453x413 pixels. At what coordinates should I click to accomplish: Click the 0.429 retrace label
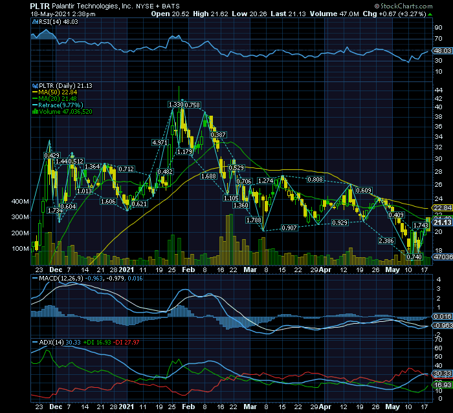tap(52, 156)
